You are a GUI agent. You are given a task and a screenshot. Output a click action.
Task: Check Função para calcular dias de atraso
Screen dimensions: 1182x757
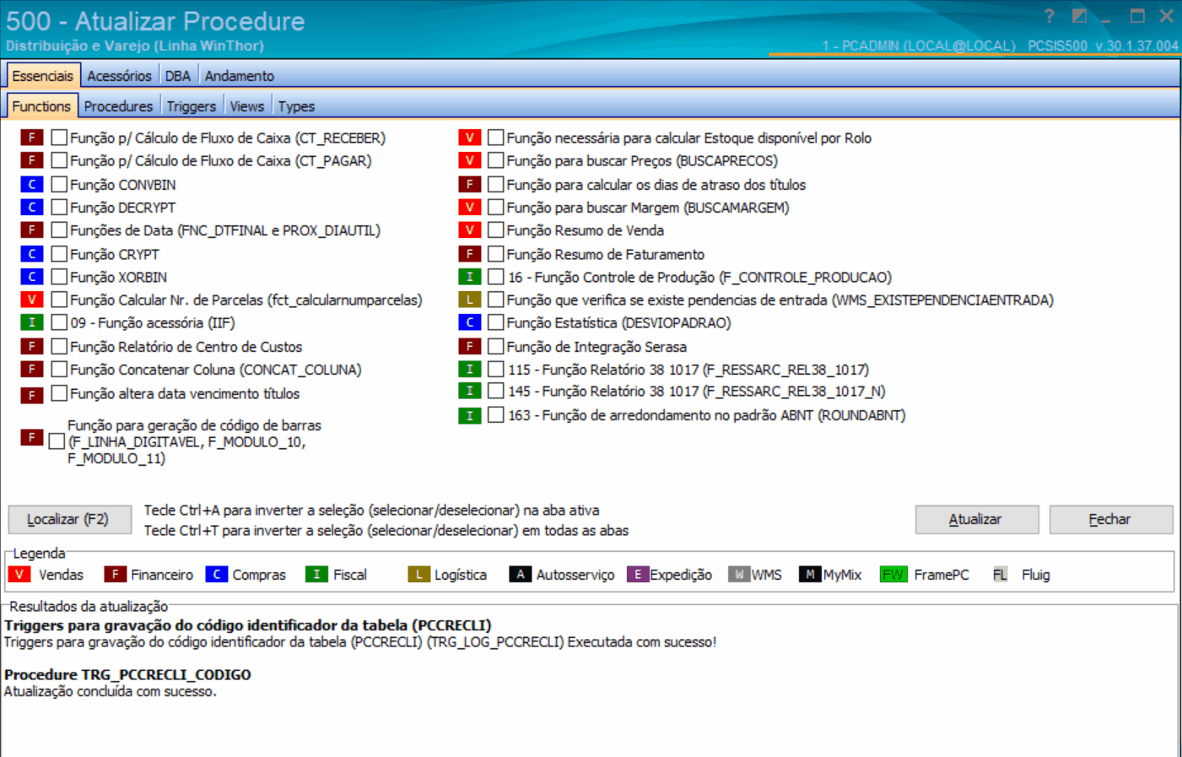click(x=496, y=184)
